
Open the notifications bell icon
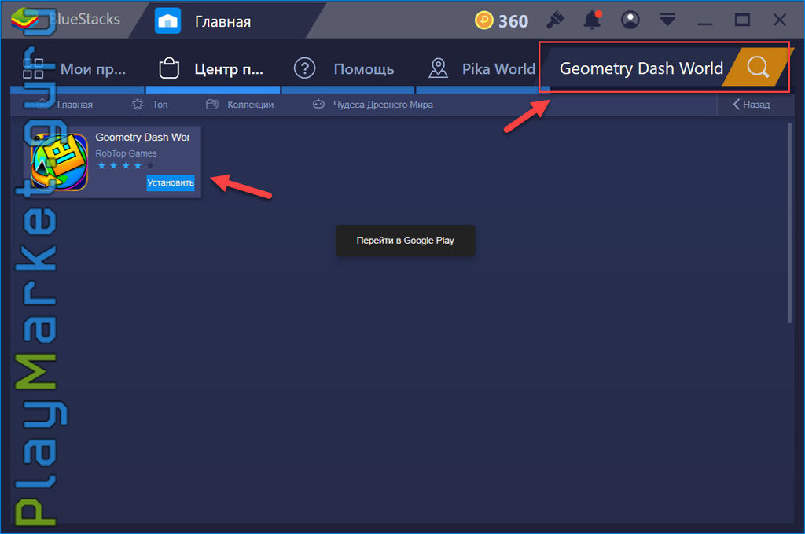tap(592, 20)
